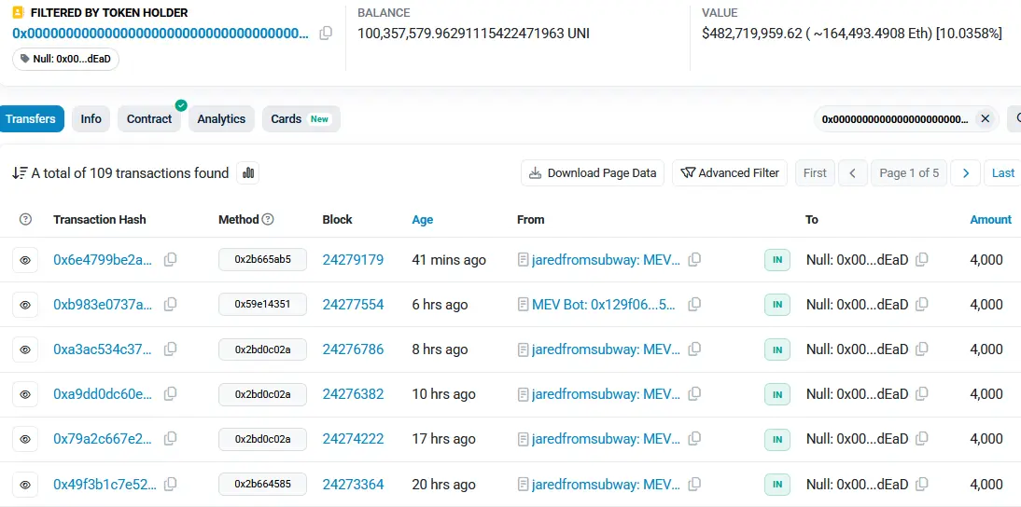This screenshot has width=1021, height=507.
Task: Copy To address in 41 mins ago row
Action: [921, 260]
